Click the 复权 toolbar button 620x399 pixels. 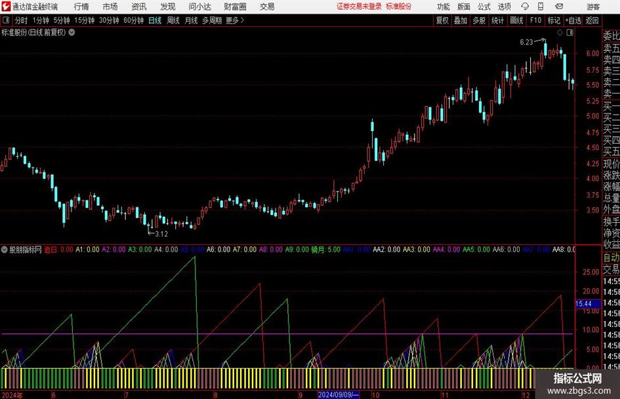pos(442,20)
